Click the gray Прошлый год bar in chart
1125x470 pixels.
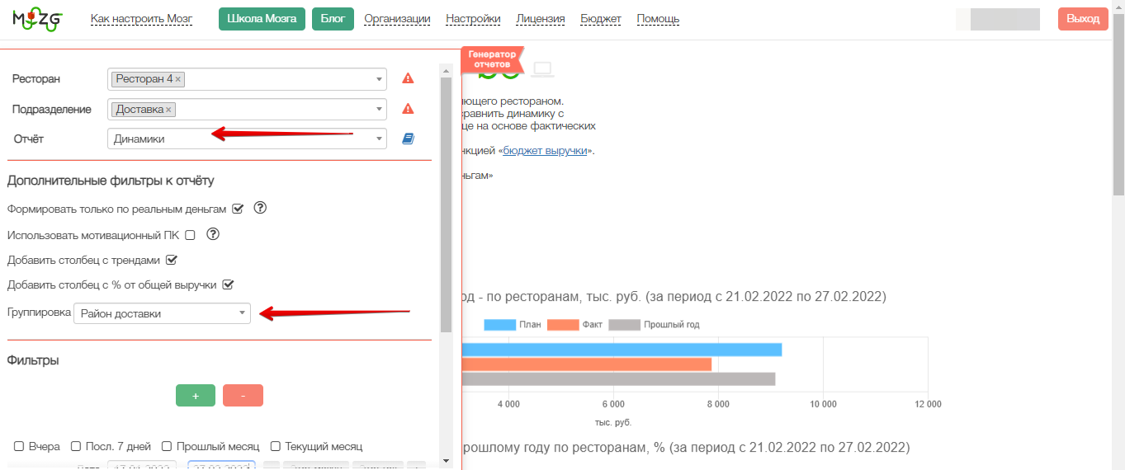[x=617, y=379]
